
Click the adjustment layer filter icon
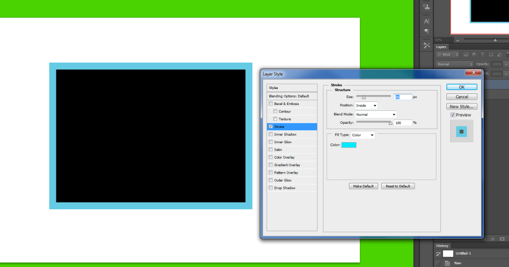point(474,54)
